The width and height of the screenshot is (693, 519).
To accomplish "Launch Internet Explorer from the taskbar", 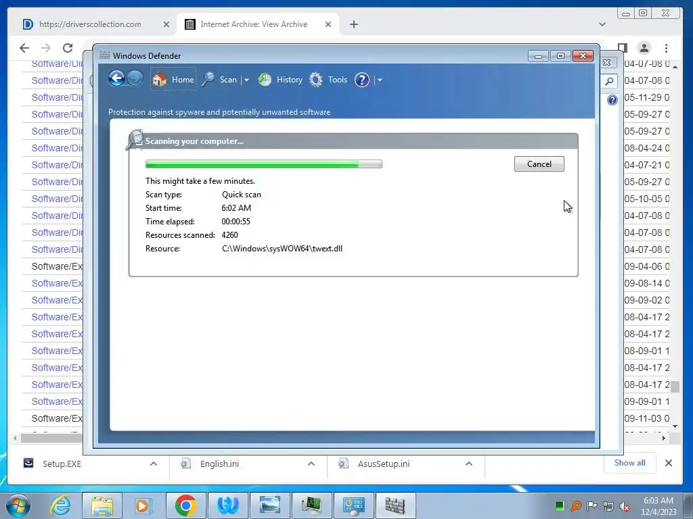I will [60, 505].
